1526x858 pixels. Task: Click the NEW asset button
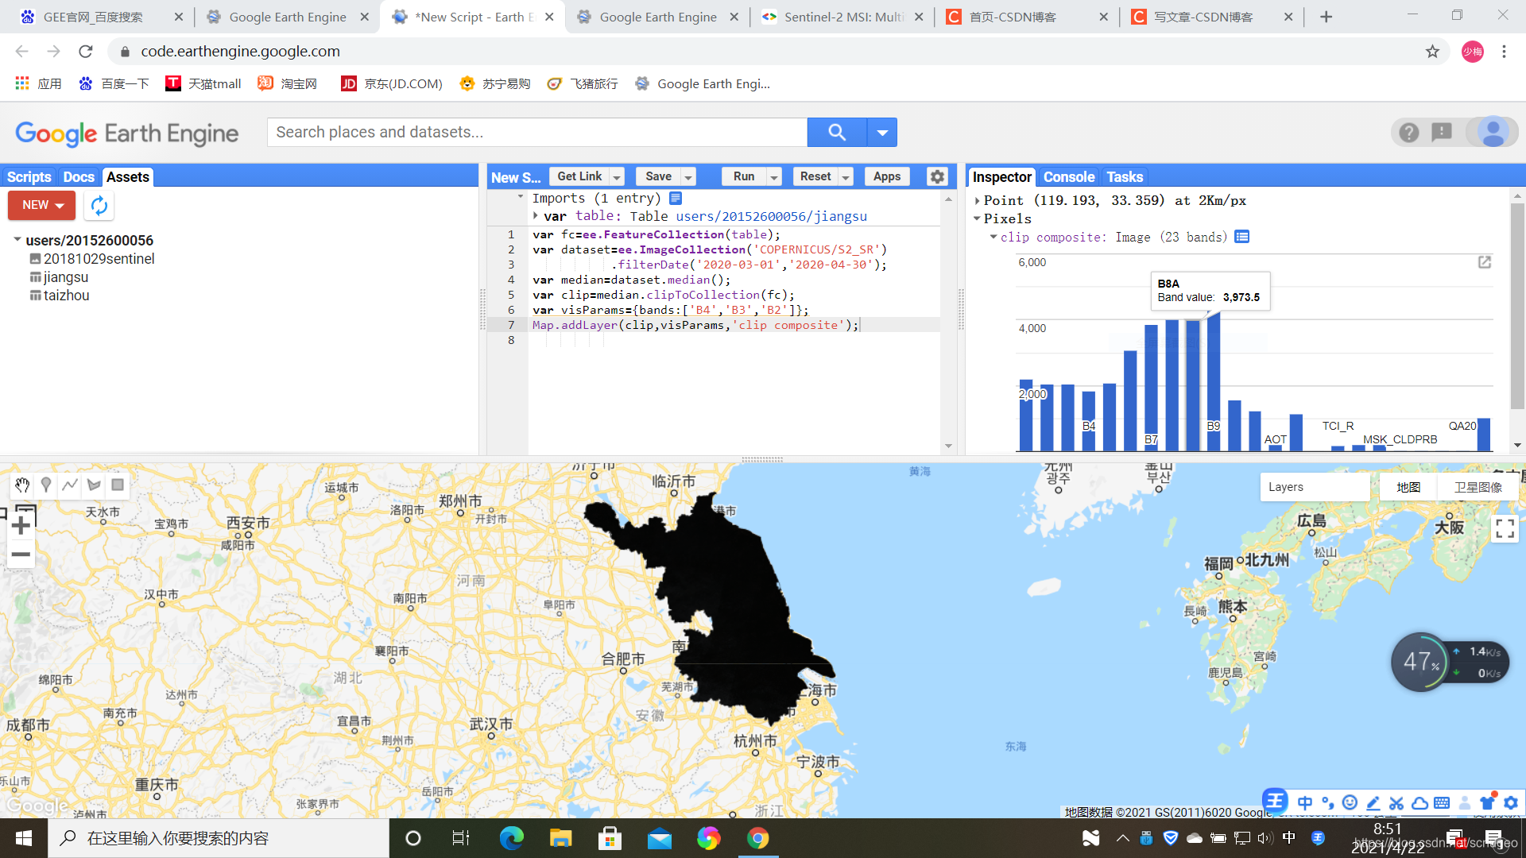coord(41,204)
